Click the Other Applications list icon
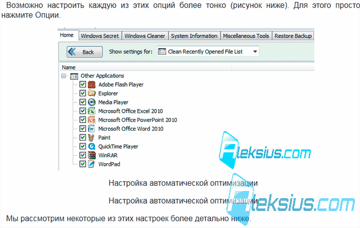 point(74,76)
